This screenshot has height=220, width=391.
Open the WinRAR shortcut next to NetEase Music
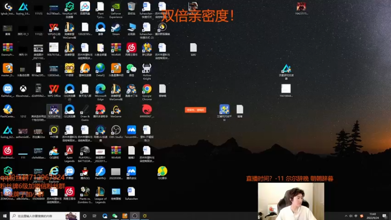pos(116,49)
